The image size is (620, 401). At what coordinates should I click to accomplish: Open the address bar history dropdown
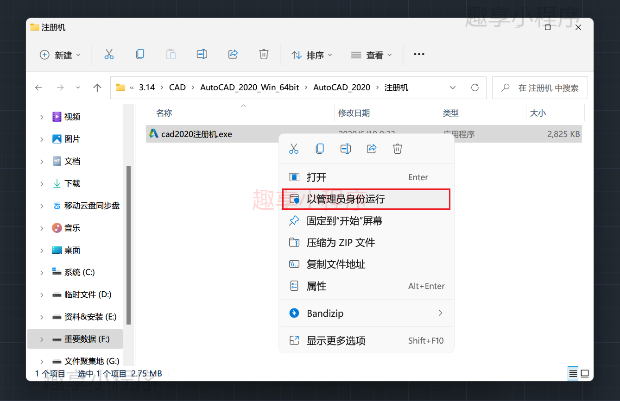[453, 88]
